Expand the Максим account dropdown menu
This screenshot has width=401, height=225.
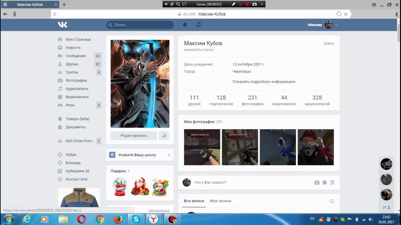point(336,25)
